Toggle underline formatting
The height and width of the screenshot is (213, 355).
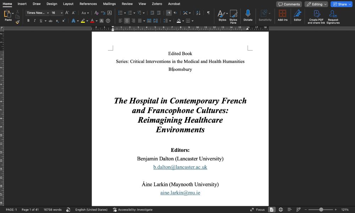point(41,21)
